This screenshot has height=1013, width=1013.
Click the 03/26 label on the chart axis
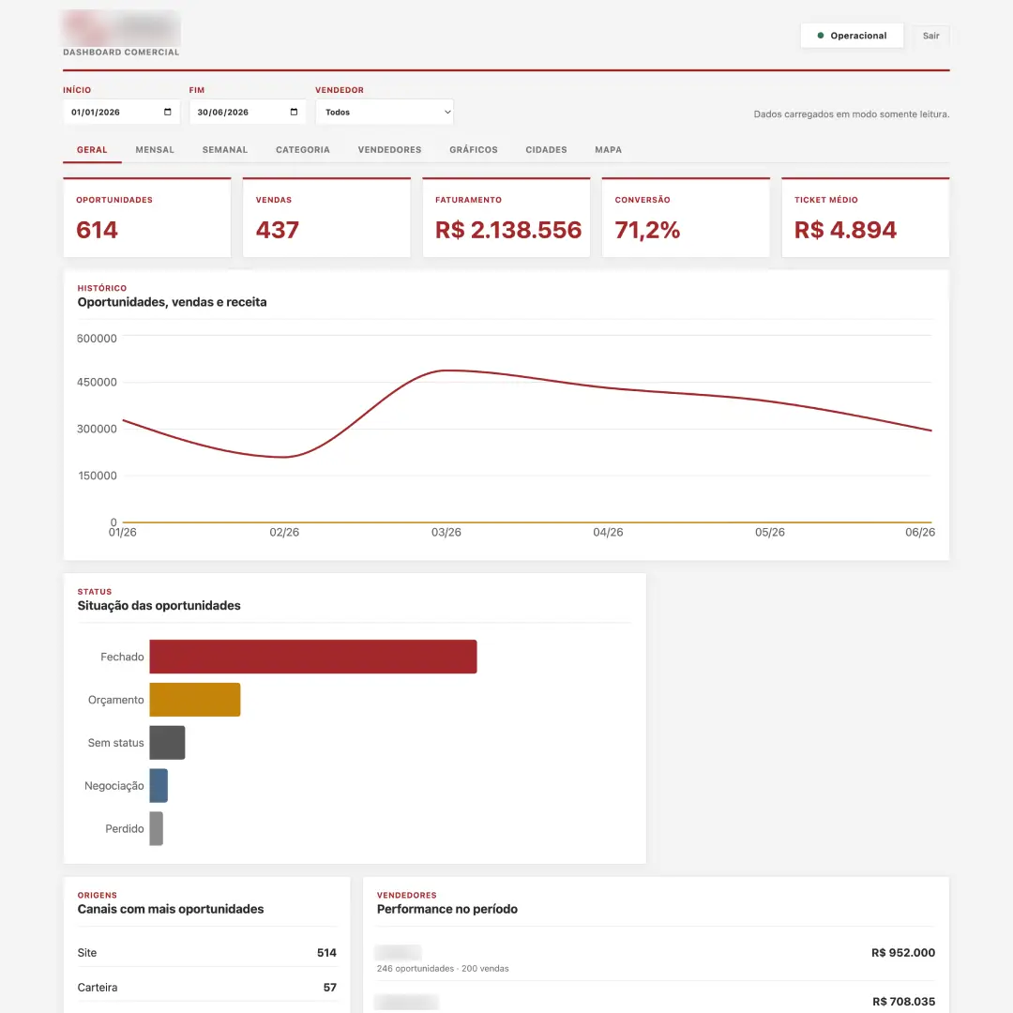coord(446,533)
